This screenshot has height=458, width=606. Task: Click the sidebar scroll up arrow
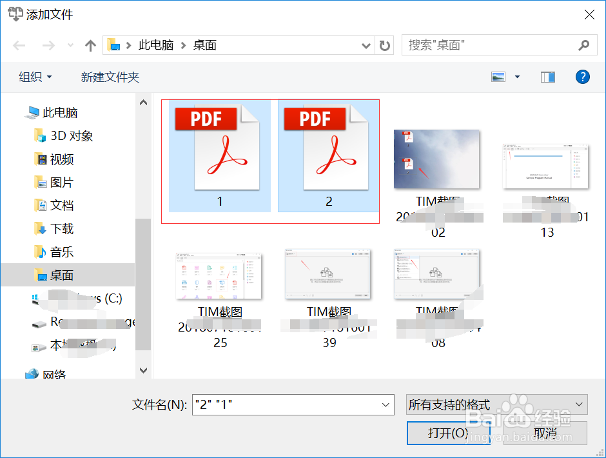143,103
